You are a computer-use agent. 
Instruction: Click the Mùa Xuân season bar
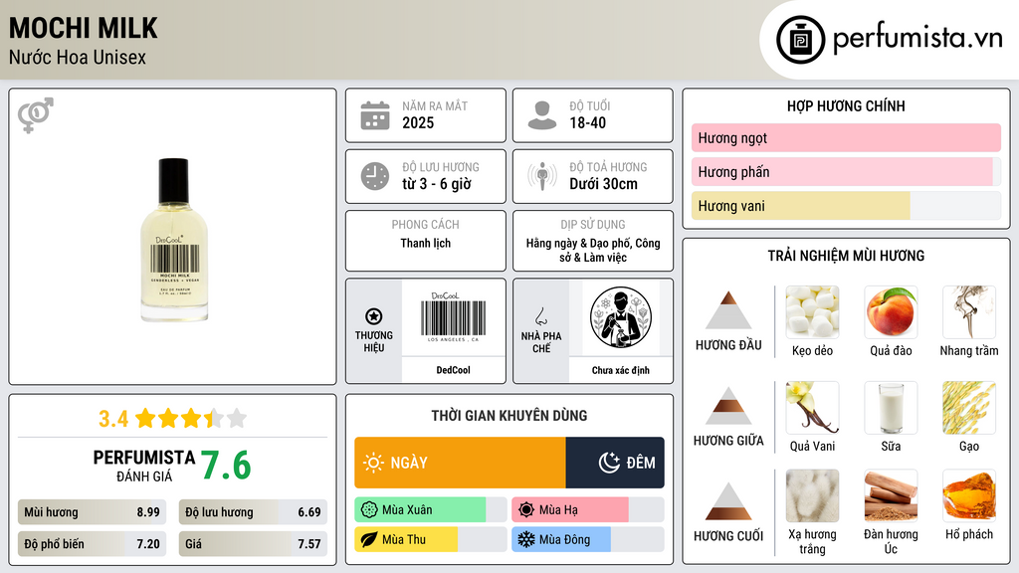[x=430, y=510]
